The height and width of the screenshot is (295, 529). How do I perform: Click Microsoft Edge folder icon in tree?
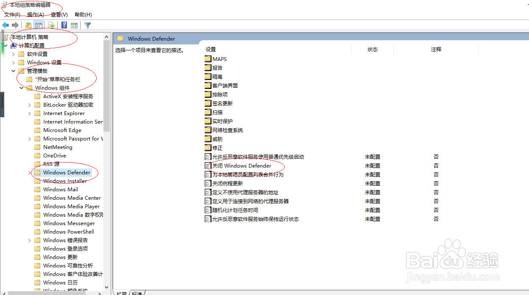(37, 130)
